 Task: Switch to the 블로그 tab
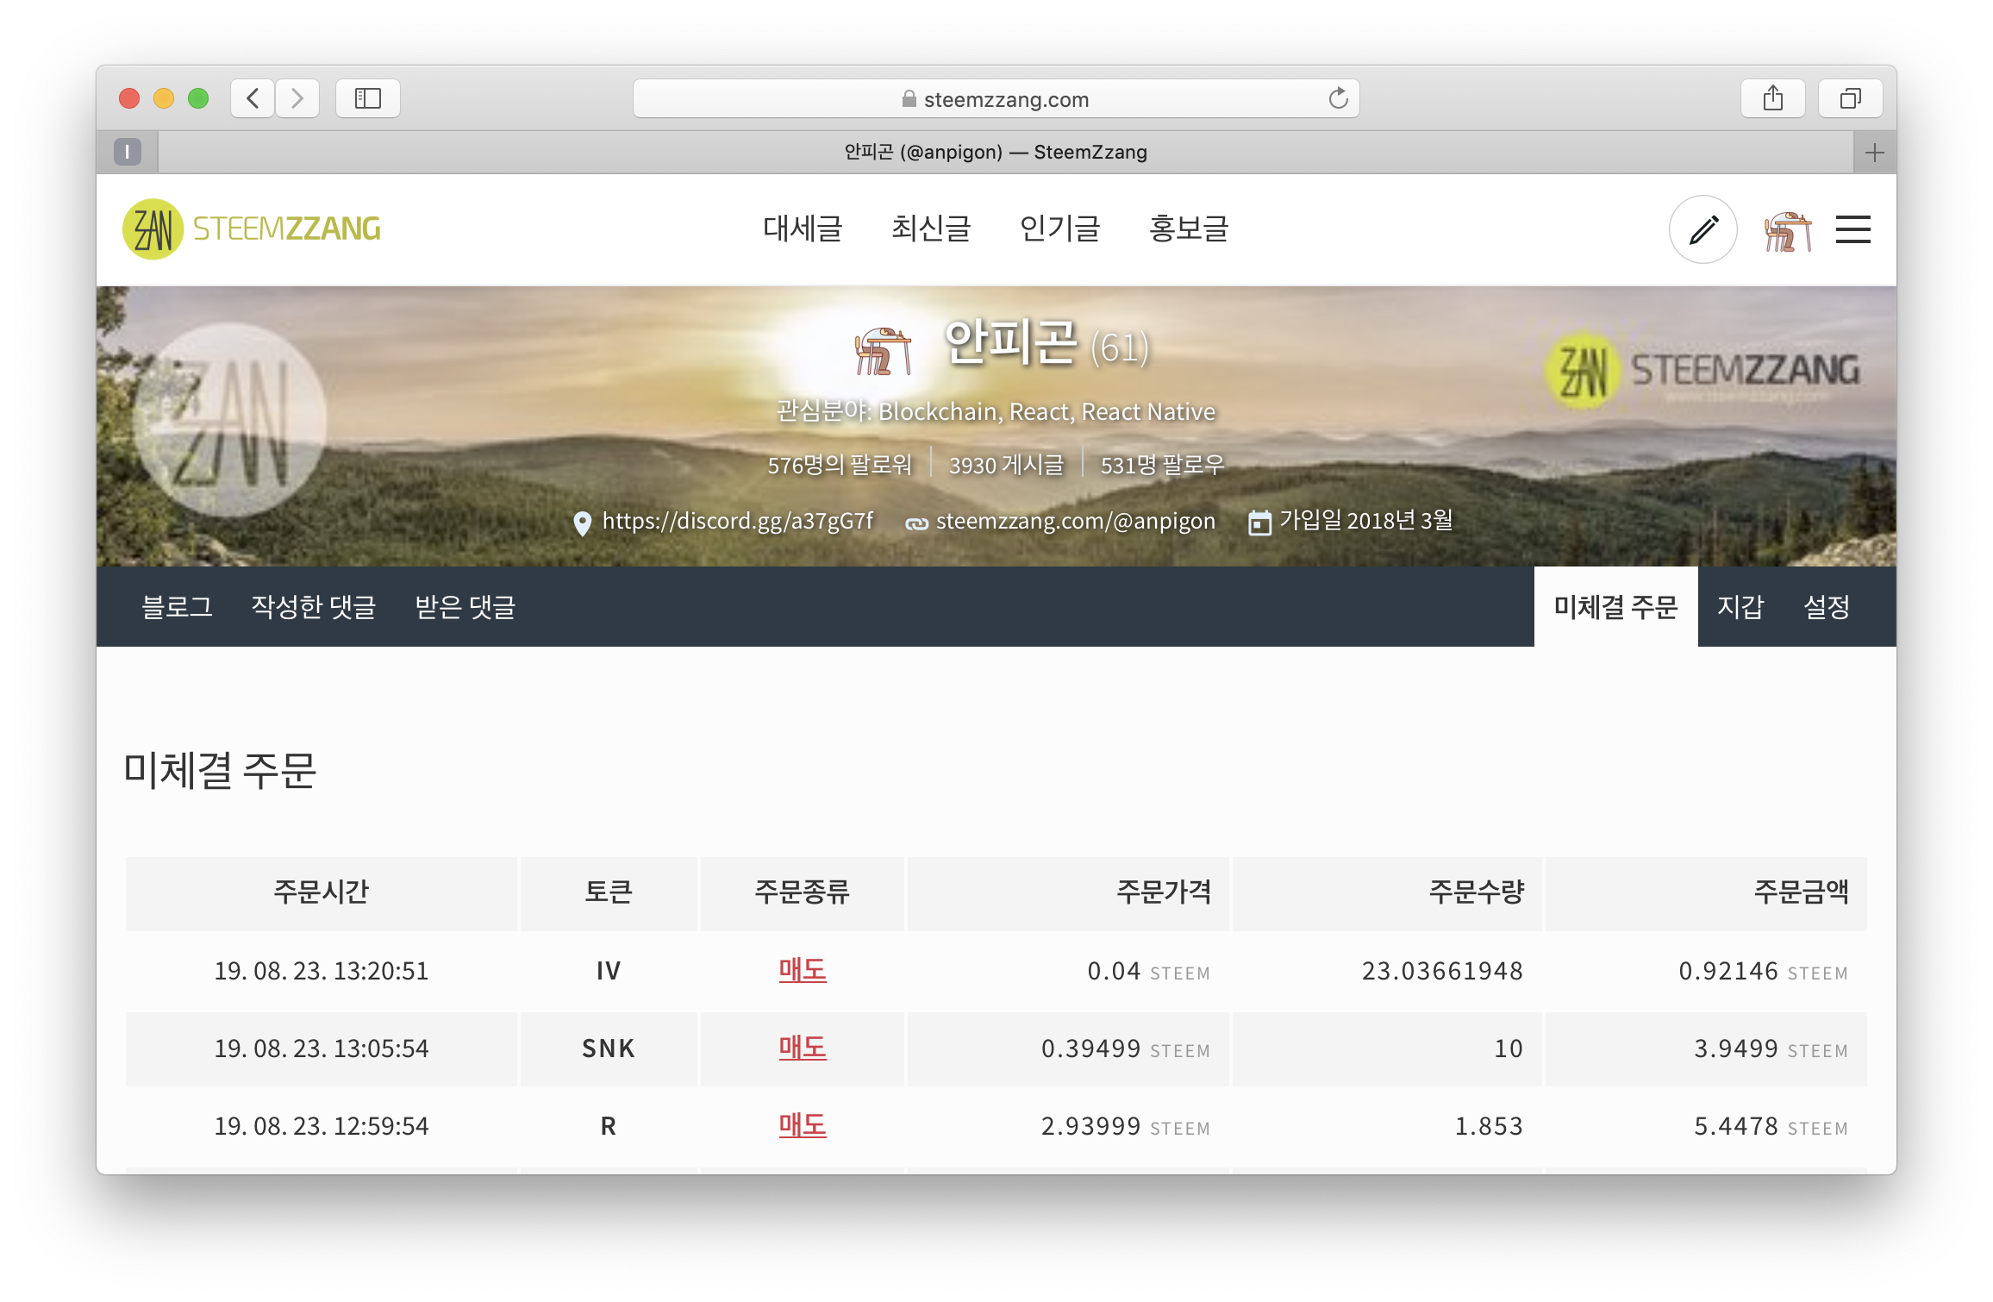click(x=178, y=607)
